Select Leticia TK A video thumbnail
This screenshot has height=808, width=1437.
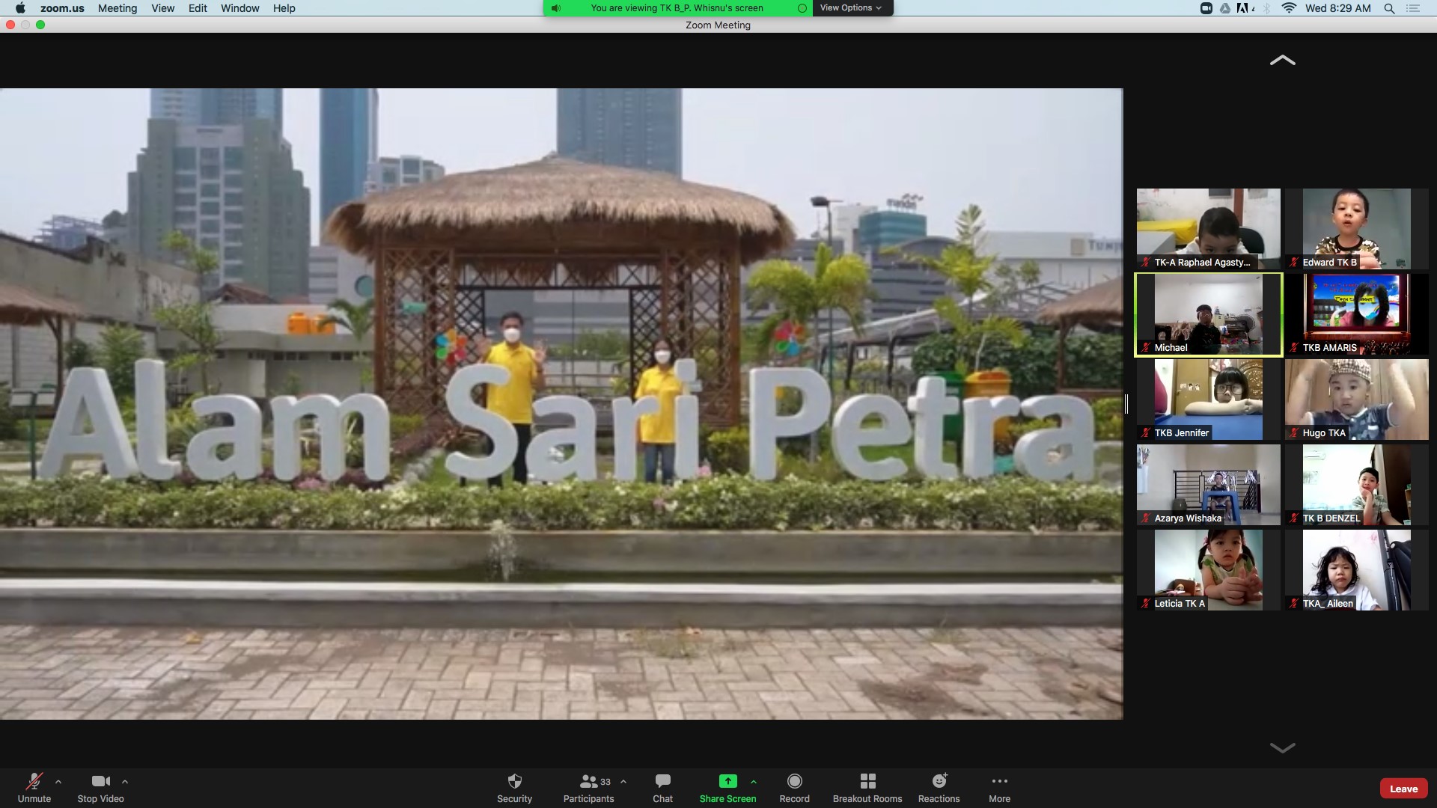click(1208, 570)
